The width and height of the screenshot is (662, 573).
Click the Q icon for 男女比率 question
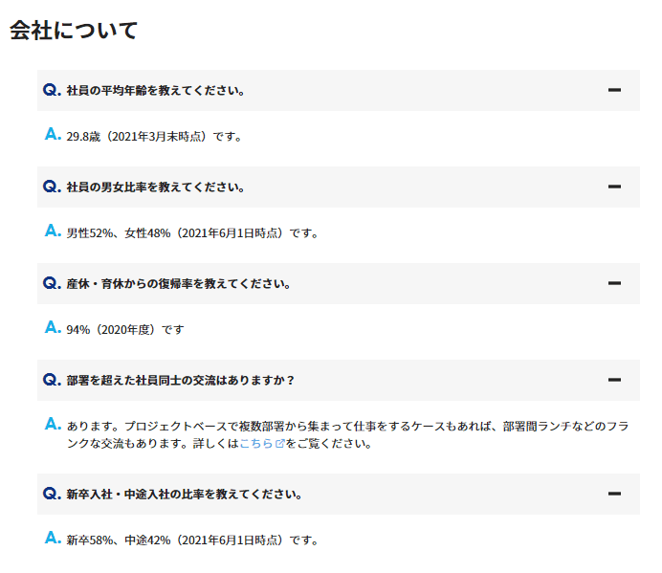point(52,187)
